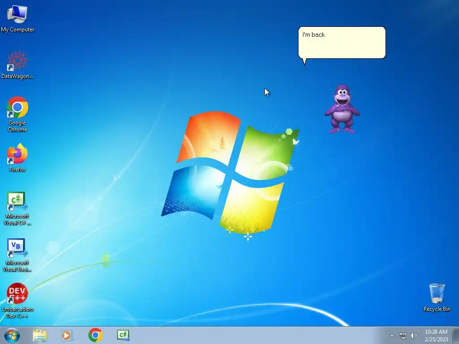Open Visual C# from the taskbar
The image size is (459, 344).
[x=123, y=335]
